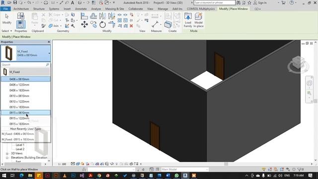Choose Mirror - Draw Axis tool
This screenshot has width=318, height=179.
click(111, 16)
